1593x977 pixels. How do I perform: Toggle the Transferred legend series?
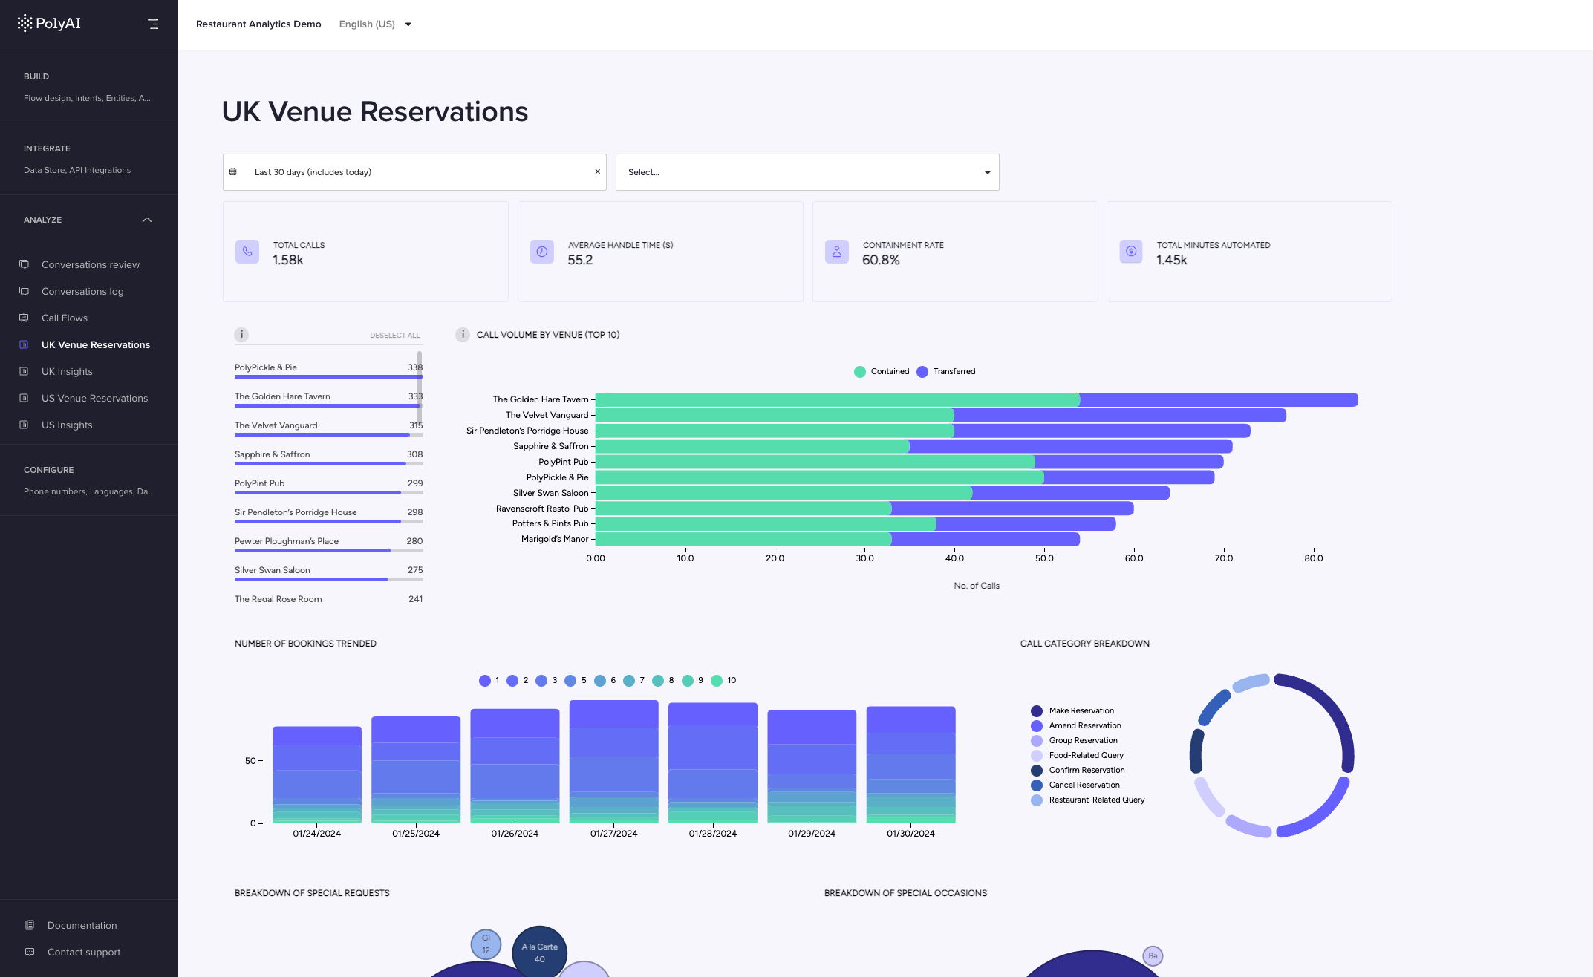pos(946,372)
